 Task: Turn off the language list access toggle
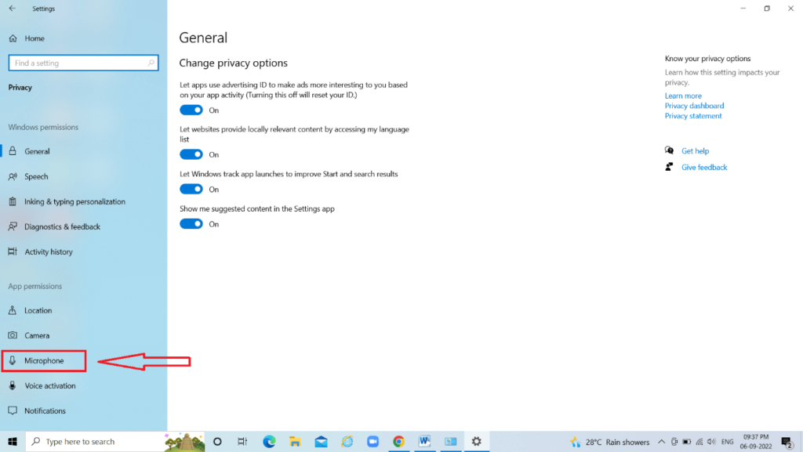coord(191,154)
